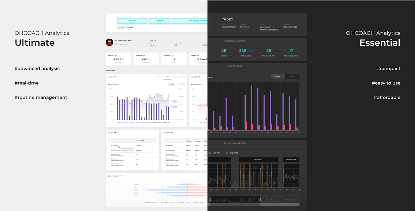Toggle the Exp. Acc checkbox in Performance Profile
The width and height of the screenshot is (415, 211).
210,153
